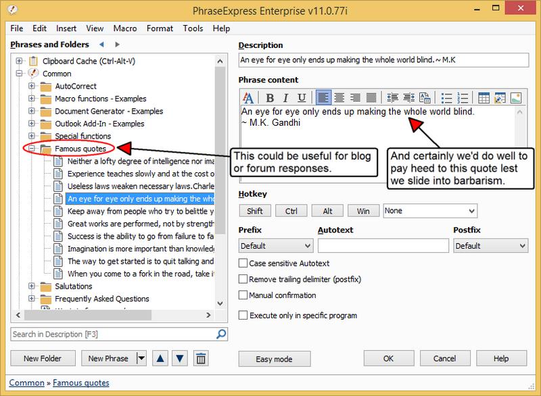Navigate back with the blue left arrow
Image resolution: width=541 pixels, height=396 pixels.
click(x=101, y=45)
